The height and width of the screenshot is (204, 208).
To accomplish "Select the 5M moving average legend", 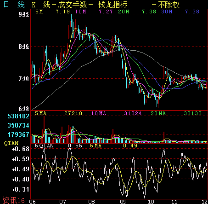I will coord(39,12).
